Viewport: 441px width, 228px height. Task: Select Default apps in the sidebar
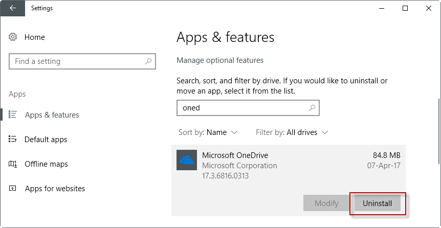(x=46, y=140)
